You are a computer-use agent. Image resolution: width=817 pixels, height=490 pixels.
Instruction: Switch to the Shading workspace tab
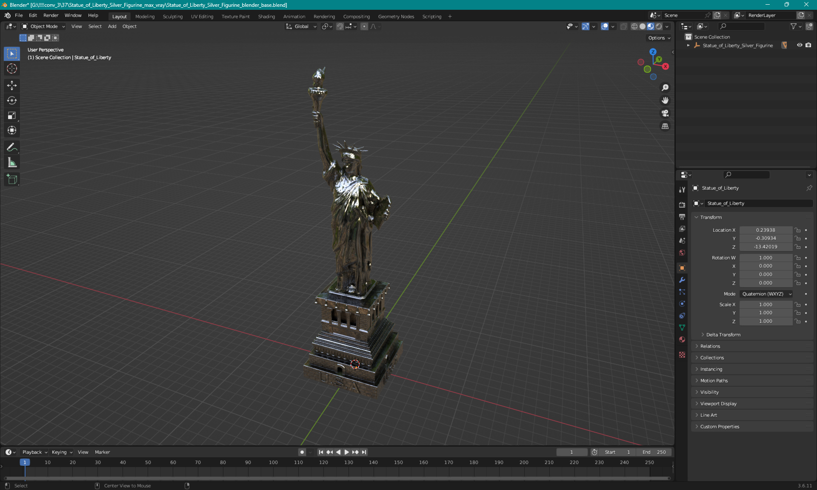[266, 17]
